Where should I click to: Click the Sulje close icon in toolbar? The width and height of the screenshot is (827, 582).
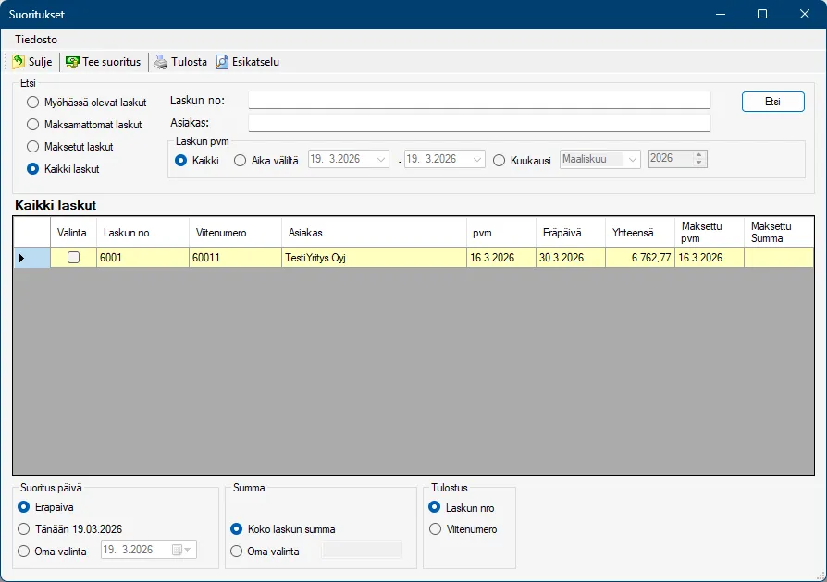[19, 62]
